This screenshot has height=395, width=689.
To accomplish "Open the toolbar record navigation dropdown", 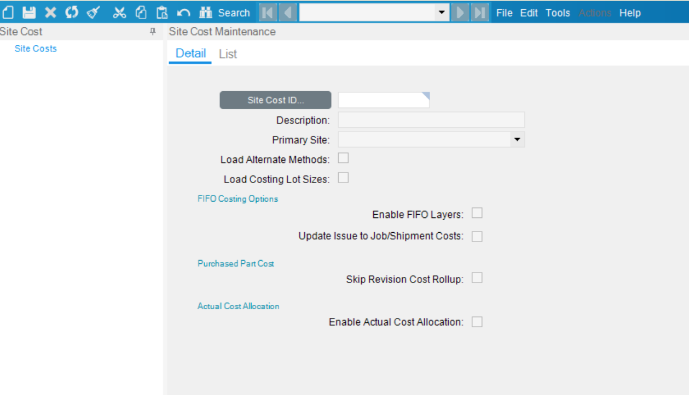I will click(x=442, y=13).
